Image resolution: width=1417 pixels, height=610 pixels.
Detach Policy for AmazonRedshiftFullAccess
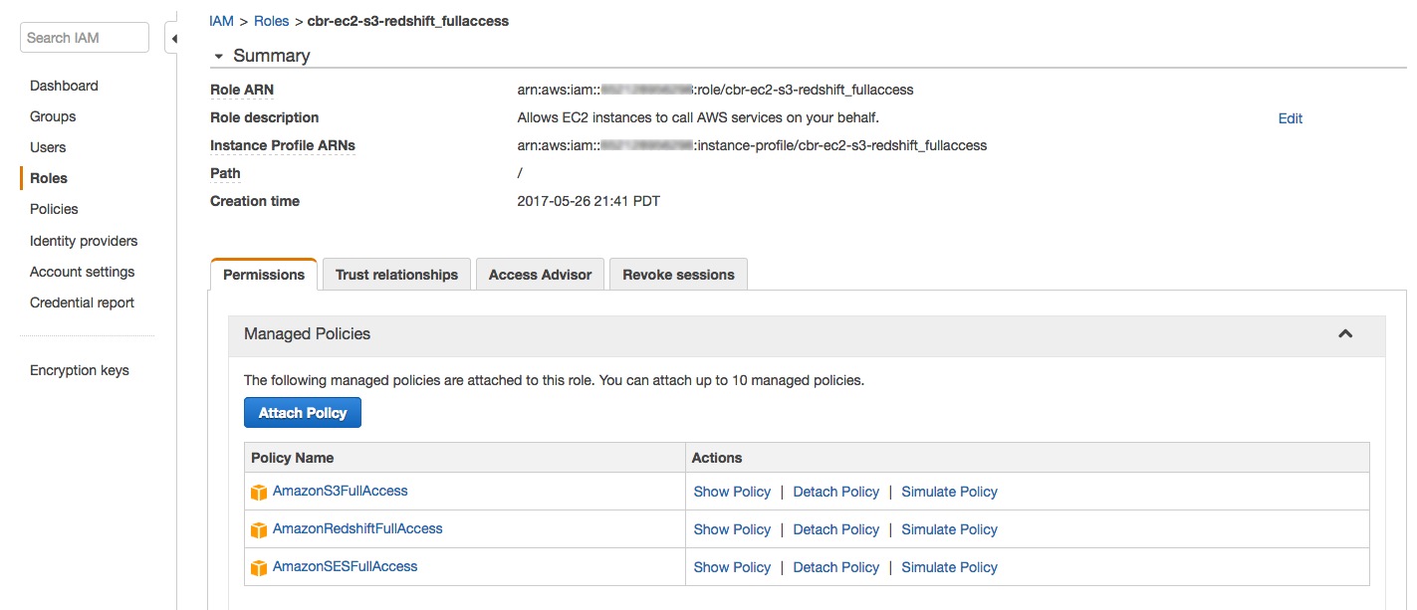tap(836, 529)
